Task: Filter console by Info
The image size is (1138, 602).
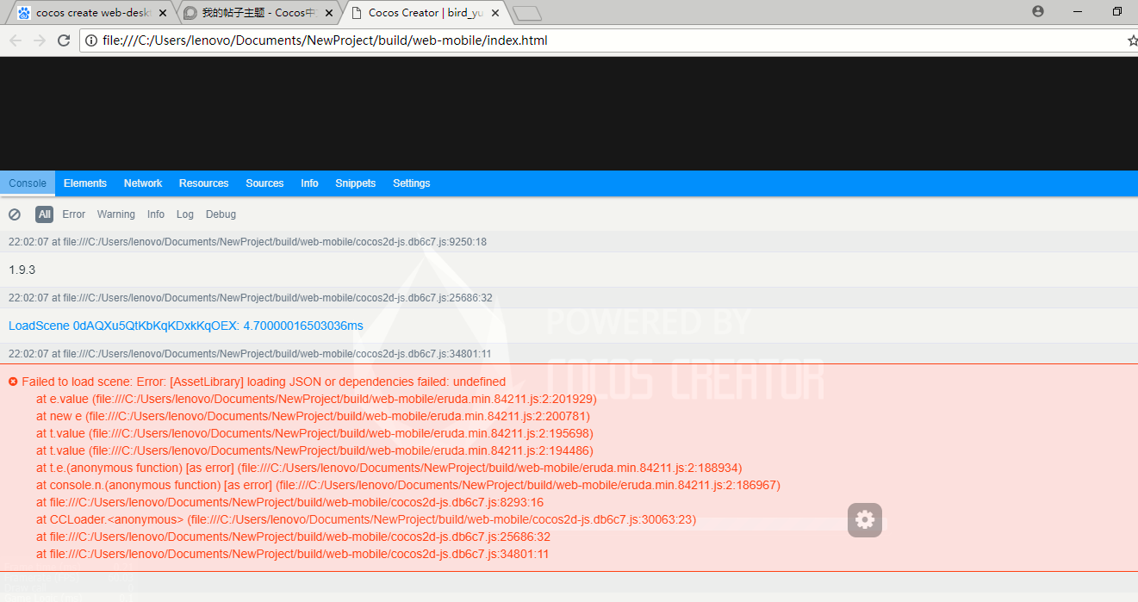Action: click(156, 214)
